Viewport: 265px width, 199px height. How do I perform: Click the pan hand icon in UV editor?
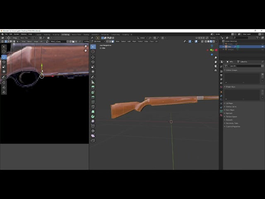click(x=86, y=51)
